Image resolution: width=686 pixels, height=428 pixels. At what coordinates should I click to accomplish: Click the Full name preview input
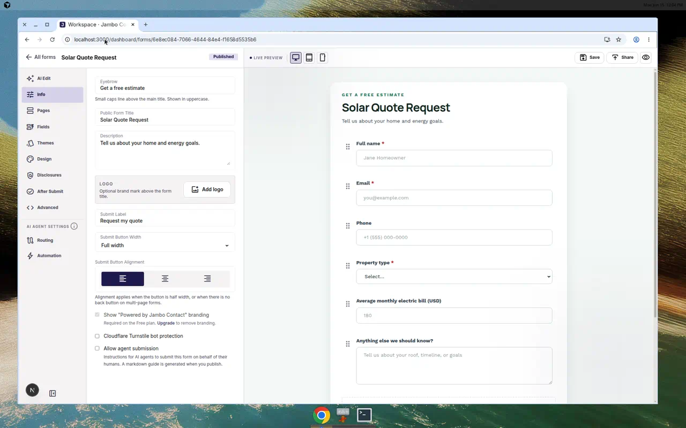click(x=454, y=158)
